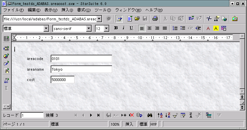Viewport: 247px width, 130px height.
Task: Sort ascending with A-Z icon
Action: [160, 115]
